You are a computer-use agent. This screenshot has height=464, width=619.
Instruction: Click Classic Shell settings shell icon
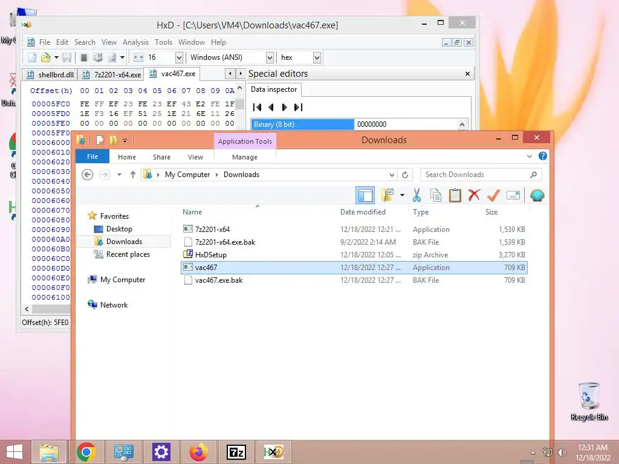537,195
